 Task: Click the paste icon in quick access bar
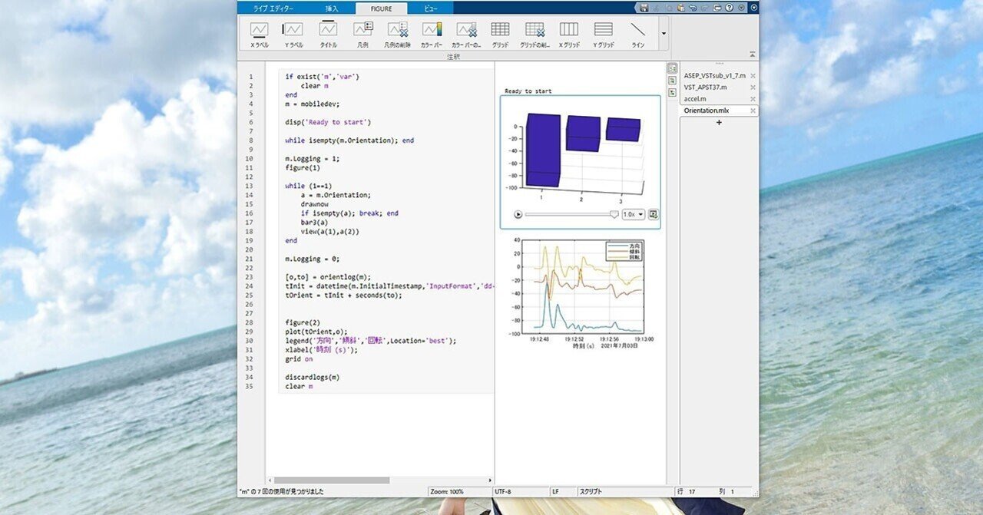680,8
